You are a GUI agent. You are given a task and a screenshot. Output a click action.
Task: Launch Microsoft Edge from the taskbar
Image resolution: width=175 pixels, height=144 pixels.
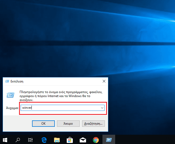pos(44,140)
